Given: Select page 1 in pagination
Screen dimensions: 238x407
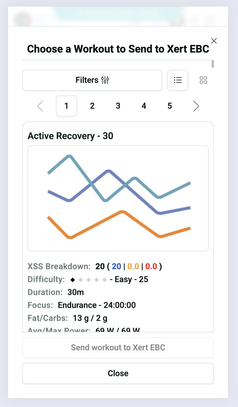Looking at the screenshot, I should [67, 106].
